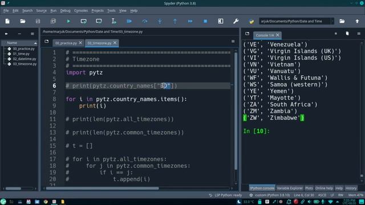The height and width of the screenshot is (205, 365).
Task: Open the View menu
Action: point(123,11)
